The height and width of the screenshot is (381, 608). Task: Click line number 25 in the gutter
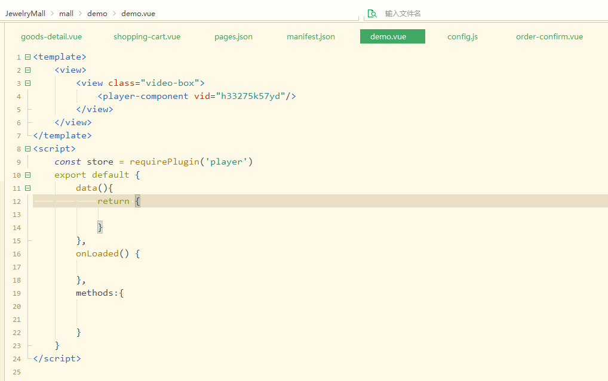[x=17, y=372]
